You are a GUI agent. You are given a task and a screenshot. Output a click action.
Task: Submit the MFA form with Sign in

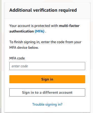point(47,79)
